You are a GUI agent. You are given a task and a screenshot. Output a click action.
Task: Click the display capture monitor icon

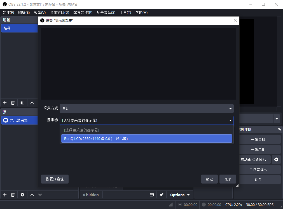click(6, 121)
